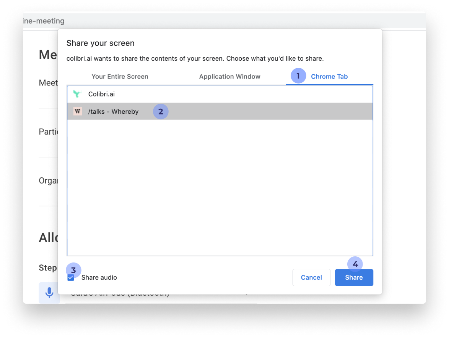Click the Share your screen dialog title
The image size is (449, 338).
click(100, 43)
